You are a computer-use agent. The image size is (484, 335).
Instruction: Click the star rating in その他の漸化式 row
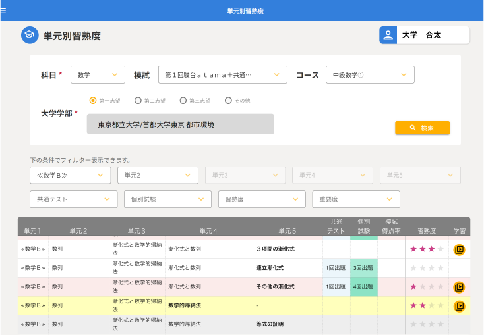(427, 287)
